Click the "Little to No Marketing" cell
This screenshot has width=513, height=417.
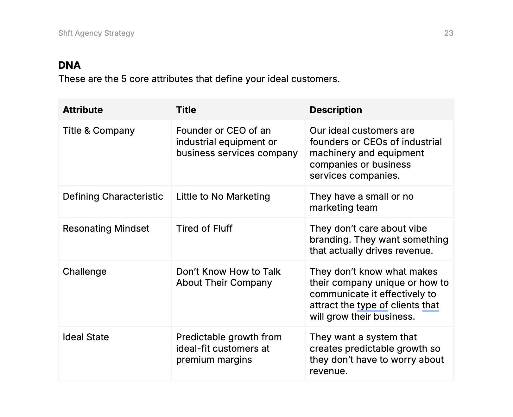click(223, 196)
